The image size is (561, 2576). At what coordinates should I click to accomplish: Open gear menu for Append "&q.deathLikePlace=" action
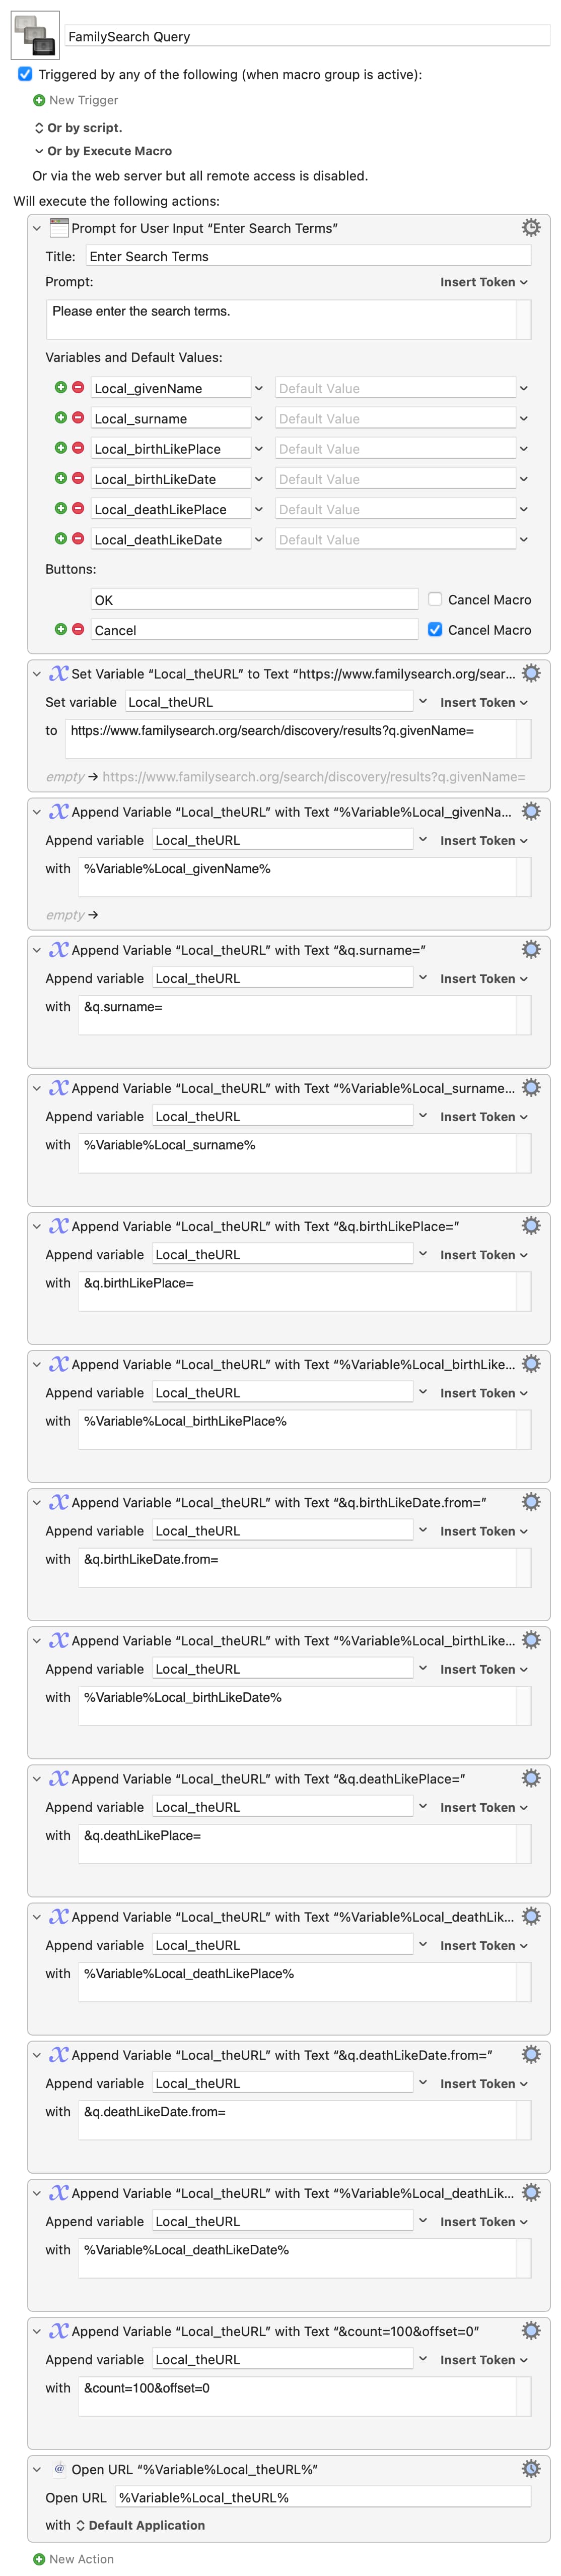[x=531, y=1777]
